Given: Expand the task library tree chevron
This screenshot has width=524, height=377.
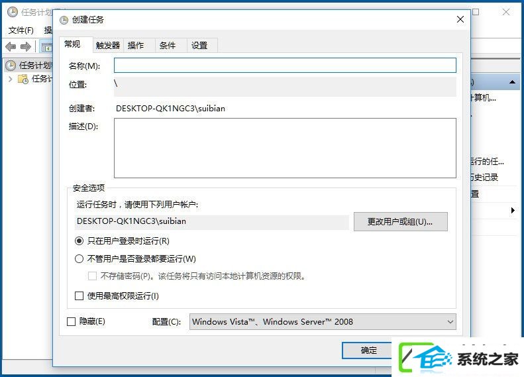Looking at the screenshot, I should [11, 79].
